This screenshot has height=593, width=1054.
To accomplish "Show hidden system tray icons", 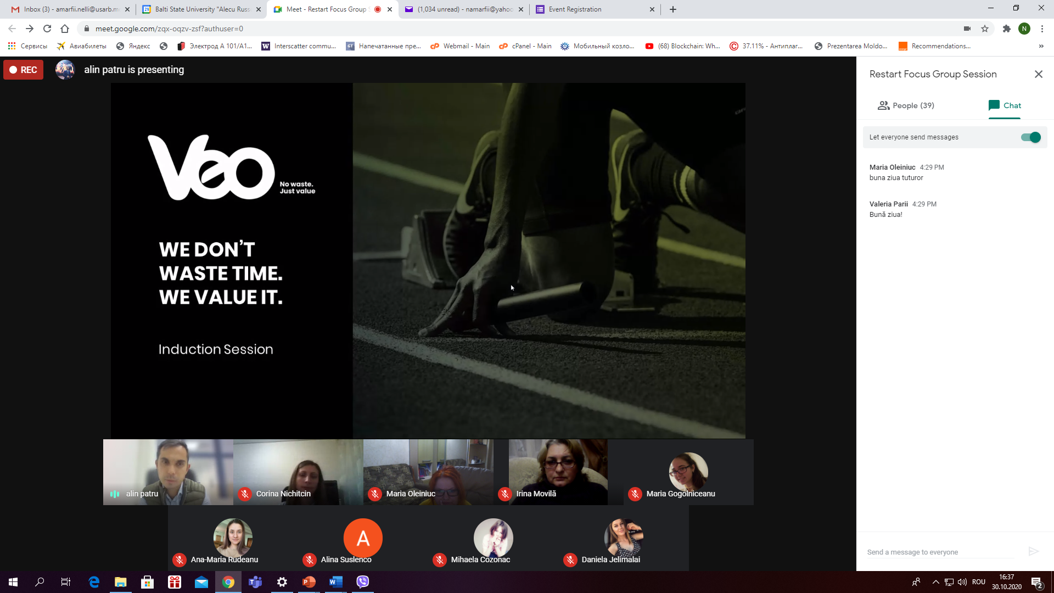I will coord(935,582).
